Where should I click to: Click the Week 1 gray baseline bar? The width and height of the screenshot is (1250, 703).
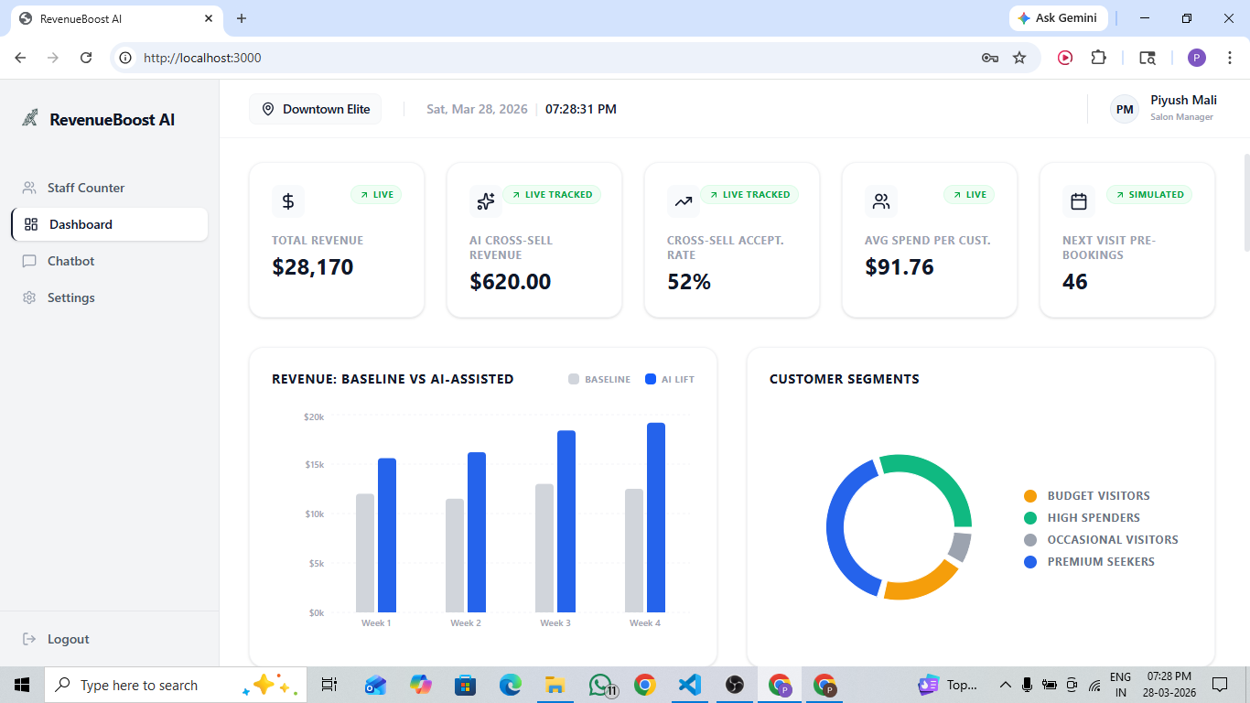tap(365, 553)
